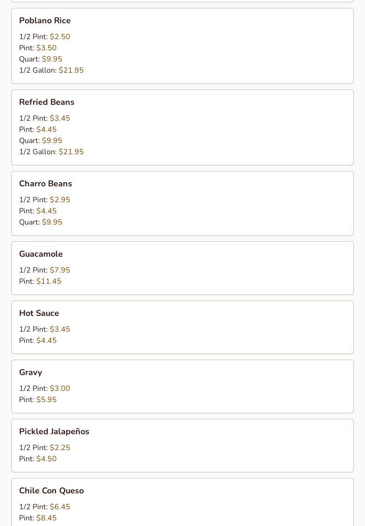This screenshot has height=526, width=365.
Task: Select the Hot Sauce heading
Action: click(x=39, y=313)
